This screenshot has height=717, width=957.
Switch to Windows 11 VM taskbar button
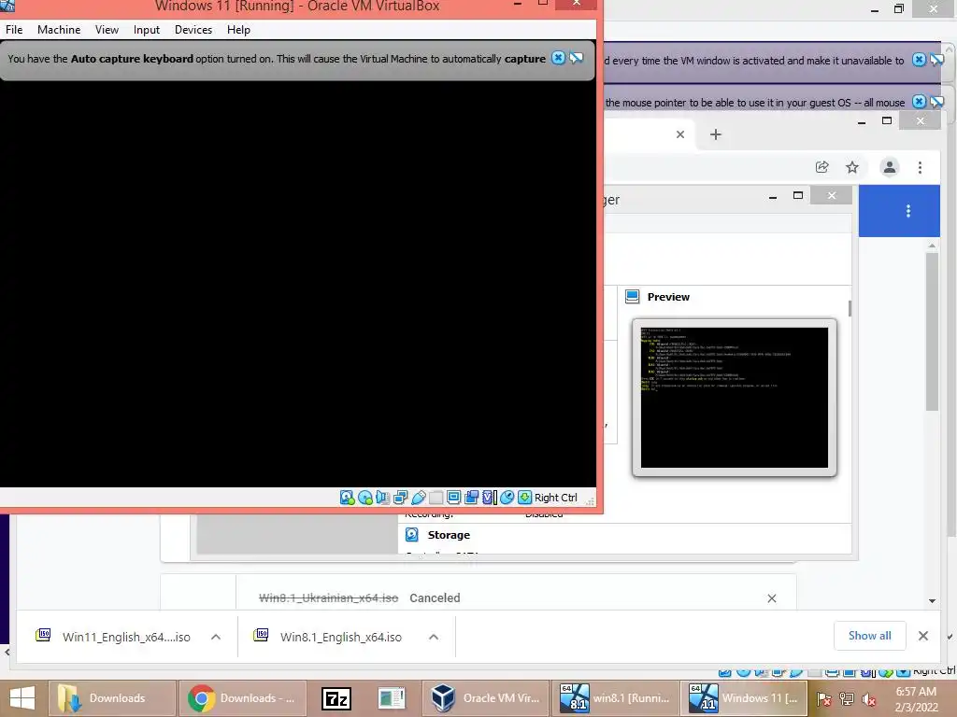coord(744,698)
